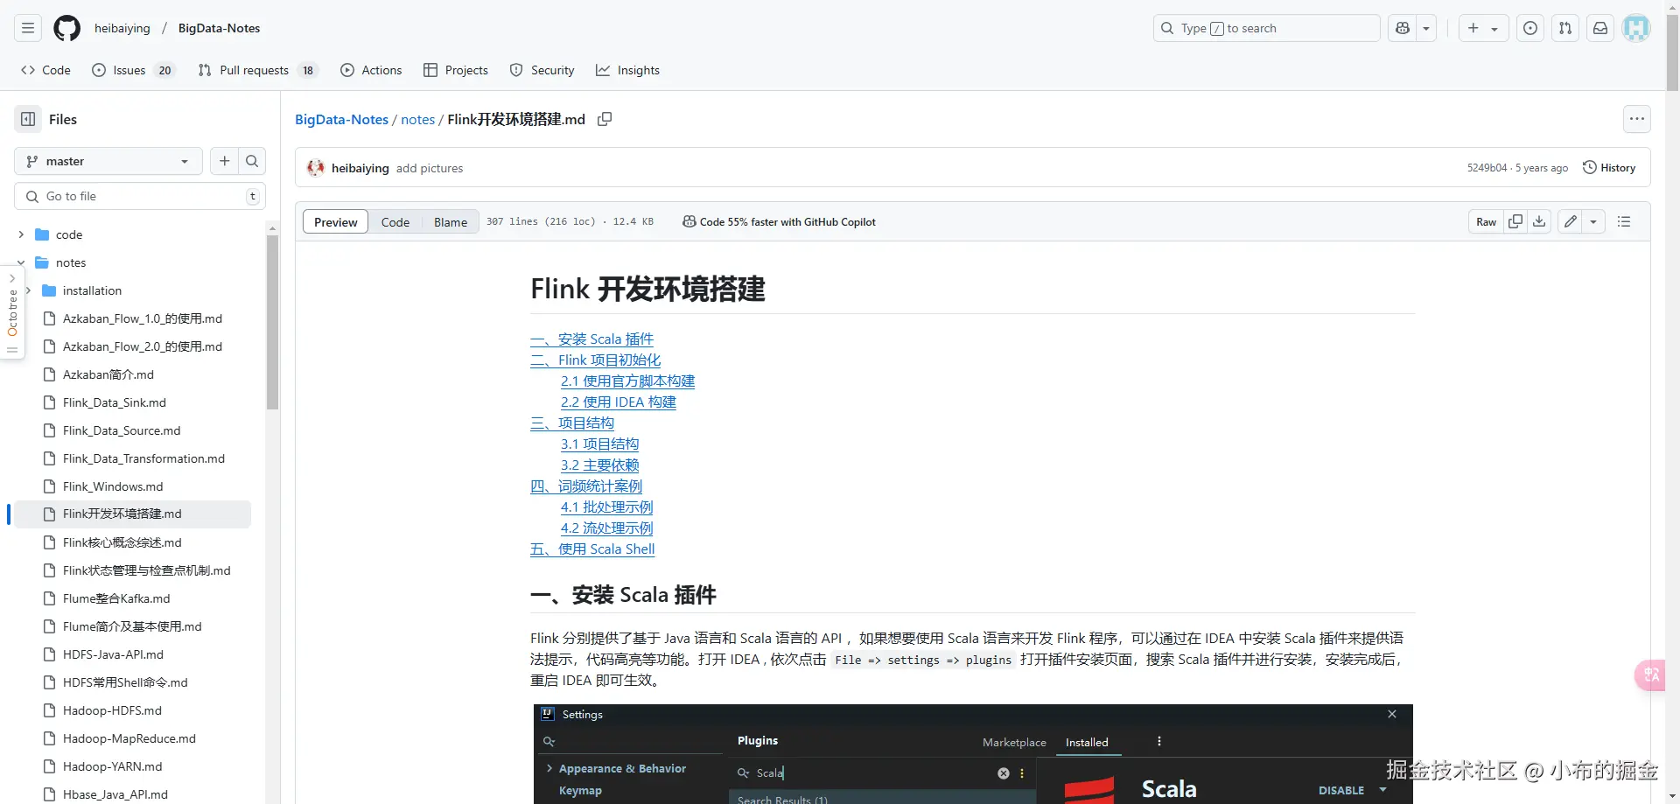
Task: Open your pull requests via the icon
Action: point(1565,28)
